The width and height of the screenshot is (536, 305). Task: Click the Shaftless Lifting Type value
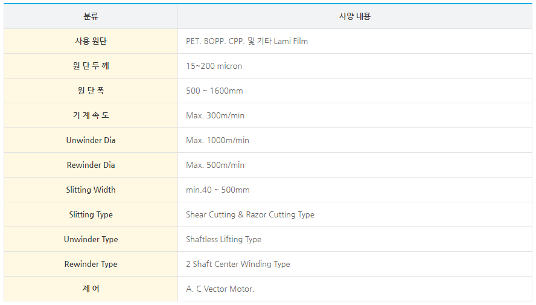pyautogui.click(x=223, y=240)
